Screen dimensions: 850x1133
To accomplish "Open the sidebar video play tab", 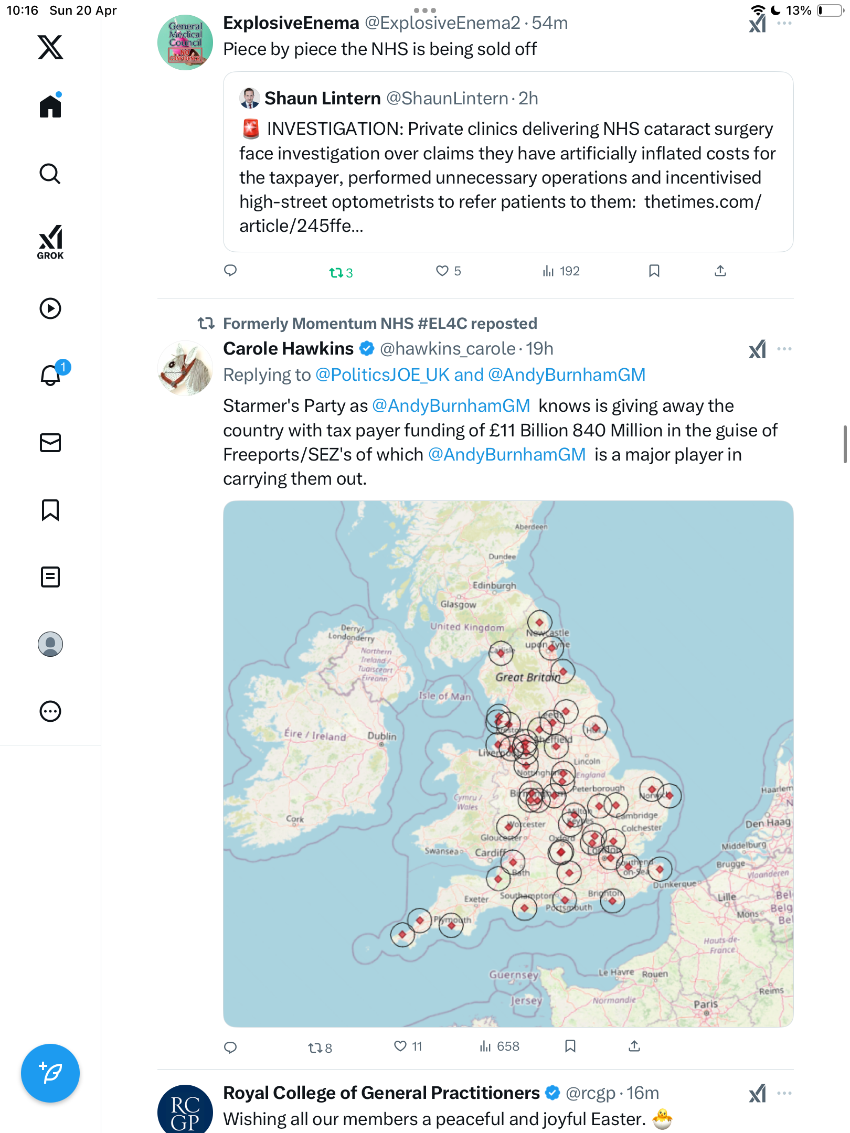I will (x=50, y=308).
